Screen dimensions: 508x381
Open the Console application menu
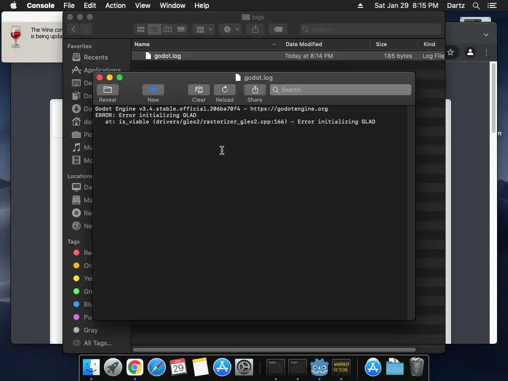coord(41,5)
